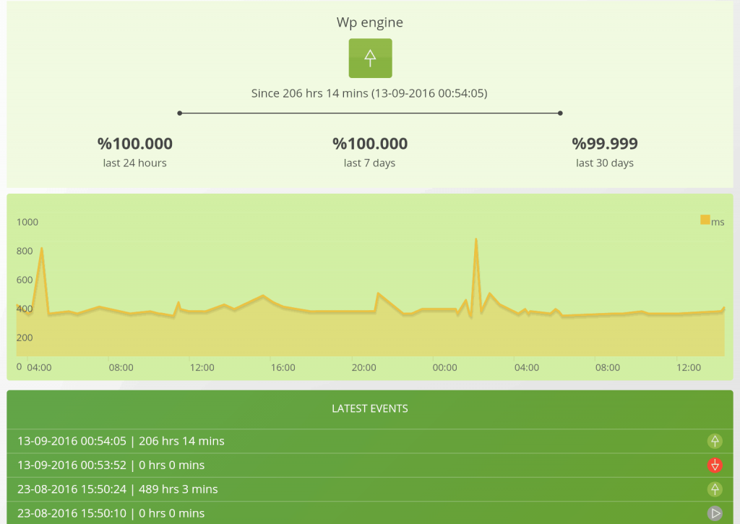Click the ms legend label on the chart
The height and width of the screenshot is (524, 740).
click(x=718, y=222)
